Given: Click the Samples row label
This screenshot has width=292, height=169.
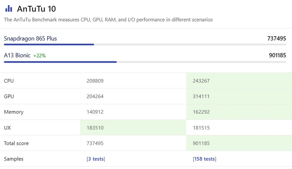Looking at the screenshot, I should point(14,159).
